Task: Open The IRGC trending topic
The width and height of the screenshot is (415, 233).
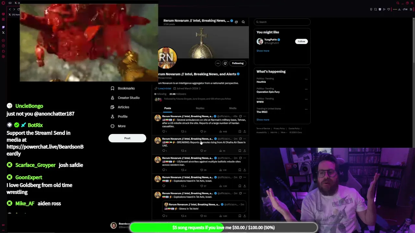Action: pos(262,112)
